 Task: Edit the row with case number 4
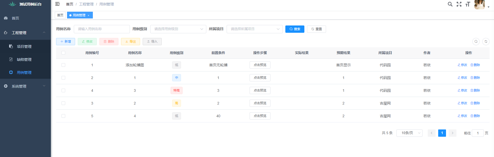tap(462, 90)
